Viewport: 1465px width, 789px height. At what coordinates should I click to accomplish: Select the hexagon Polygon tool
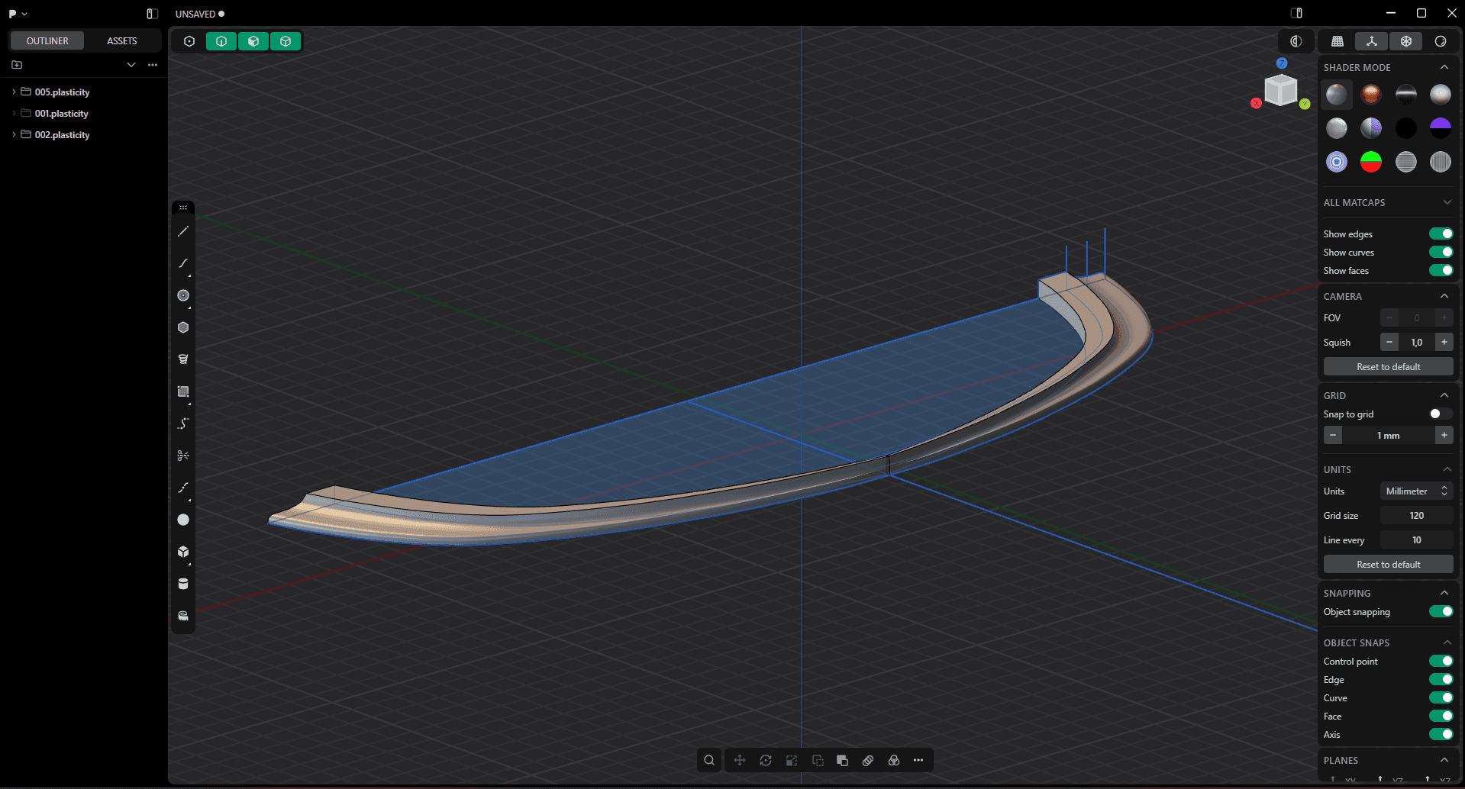click(x=183, y=327)
